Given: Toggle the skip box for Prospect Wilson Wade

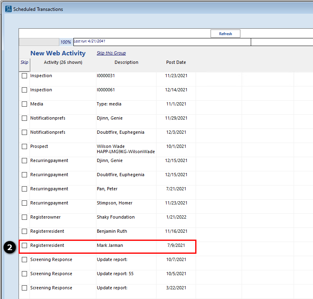Looking at the screenshot, I should click(x=24, y=146).
